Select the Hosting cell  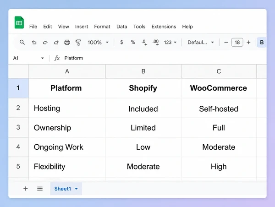point(67,108)
